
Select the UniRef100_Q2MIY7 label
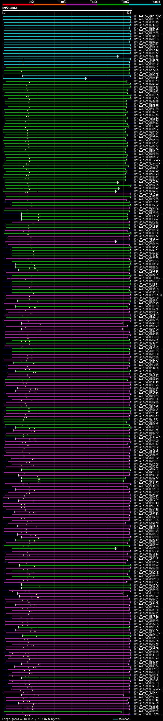(x=146, y=53)
